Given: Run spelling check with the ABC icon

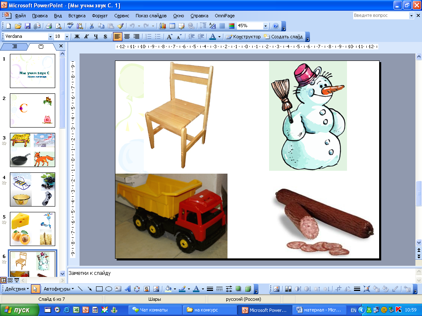Looking at the screenshot, I should (70, 26).
